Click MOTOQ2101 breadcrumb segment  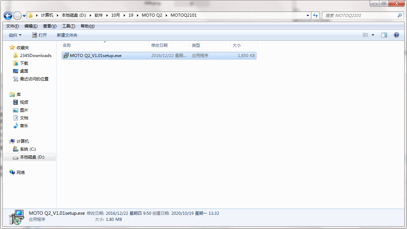pos(183,15)
